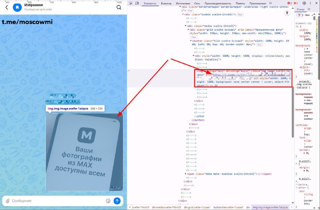Toggle the device toolbar in DevTools
Viewport: 320px width, 210px height.
138,3
